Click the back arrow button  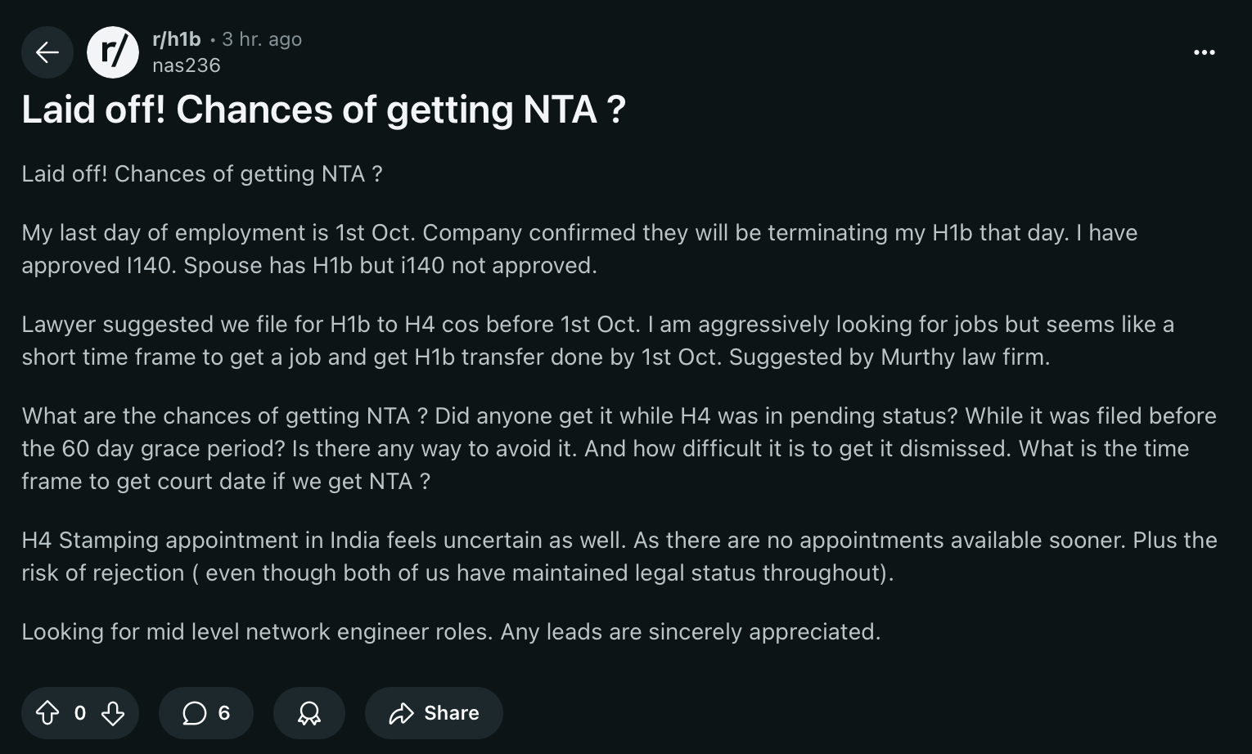coord(47,52)
